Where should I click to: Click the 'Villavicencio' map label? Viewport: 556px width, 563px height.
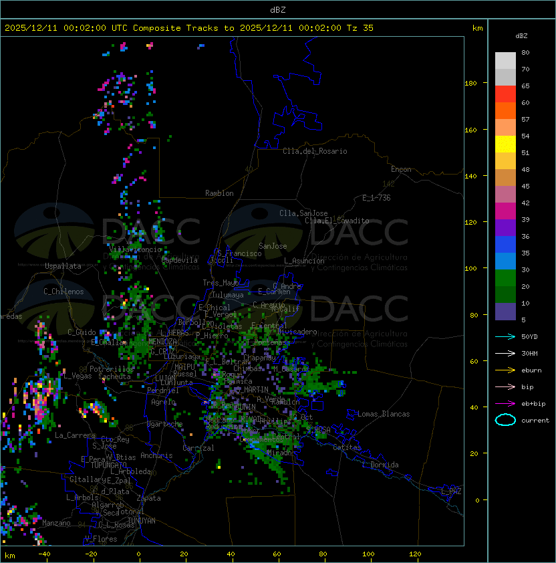(x=135, y=249)
